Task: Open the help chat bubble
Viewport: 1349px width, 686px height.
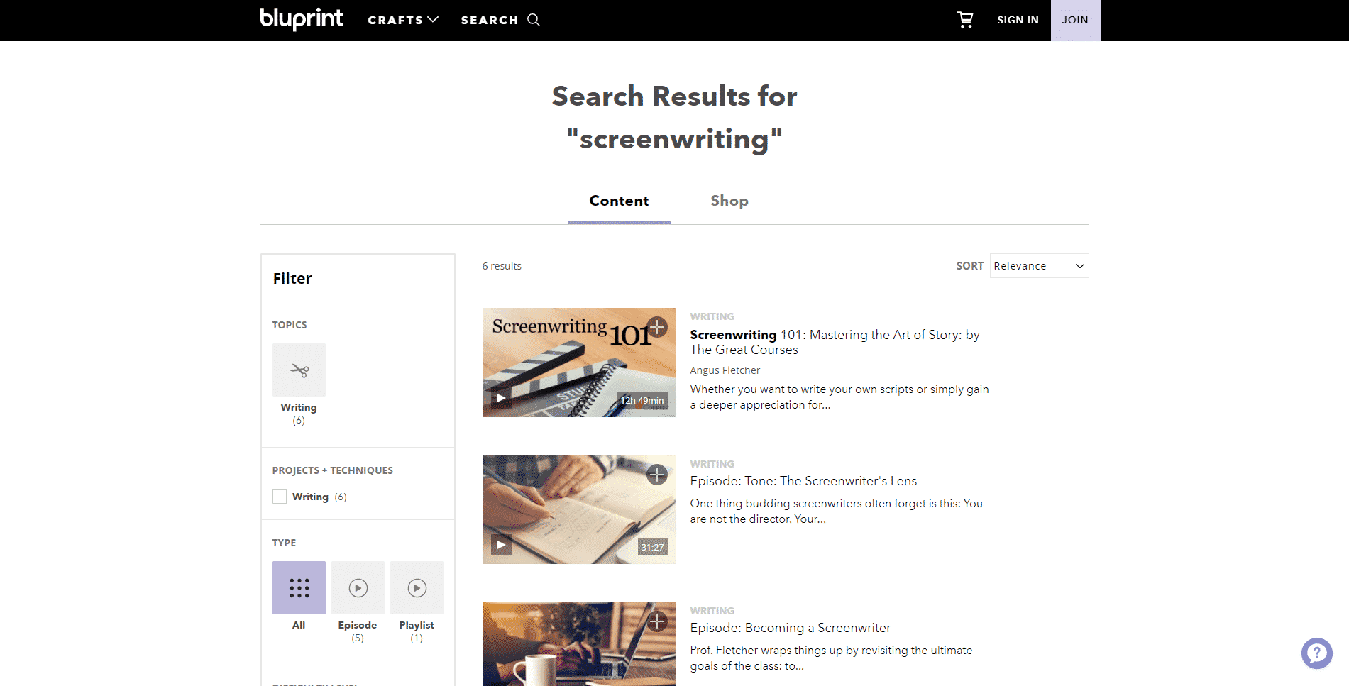Action: pos(1316,653)
